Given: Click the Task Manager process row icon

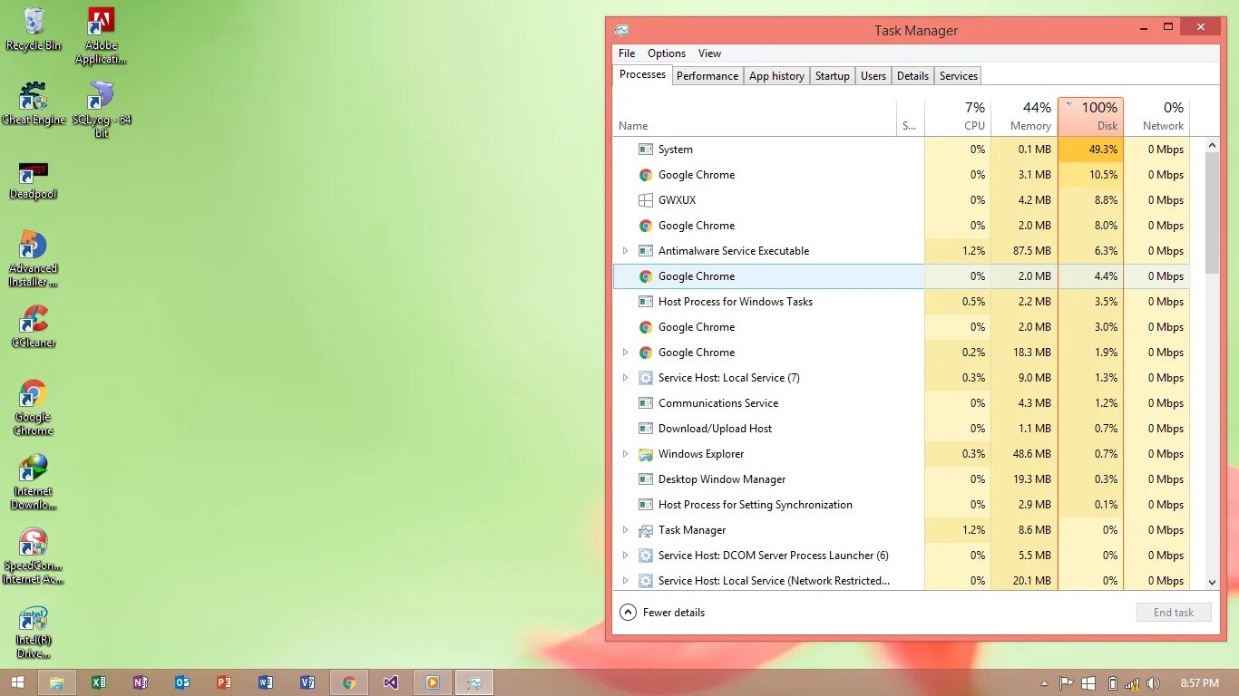Looking at the screenshot, I should [646, 530].
